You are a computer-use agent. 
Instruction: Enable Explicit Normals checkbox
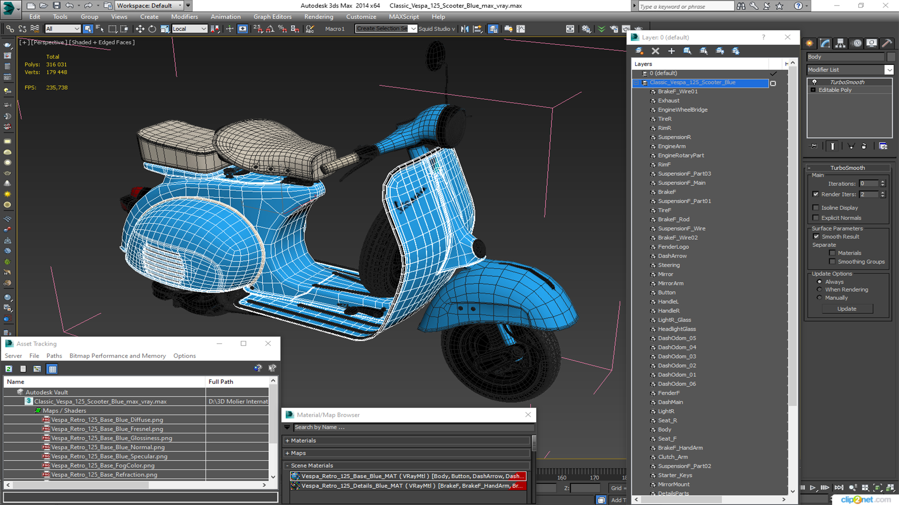tap(816, 218)
